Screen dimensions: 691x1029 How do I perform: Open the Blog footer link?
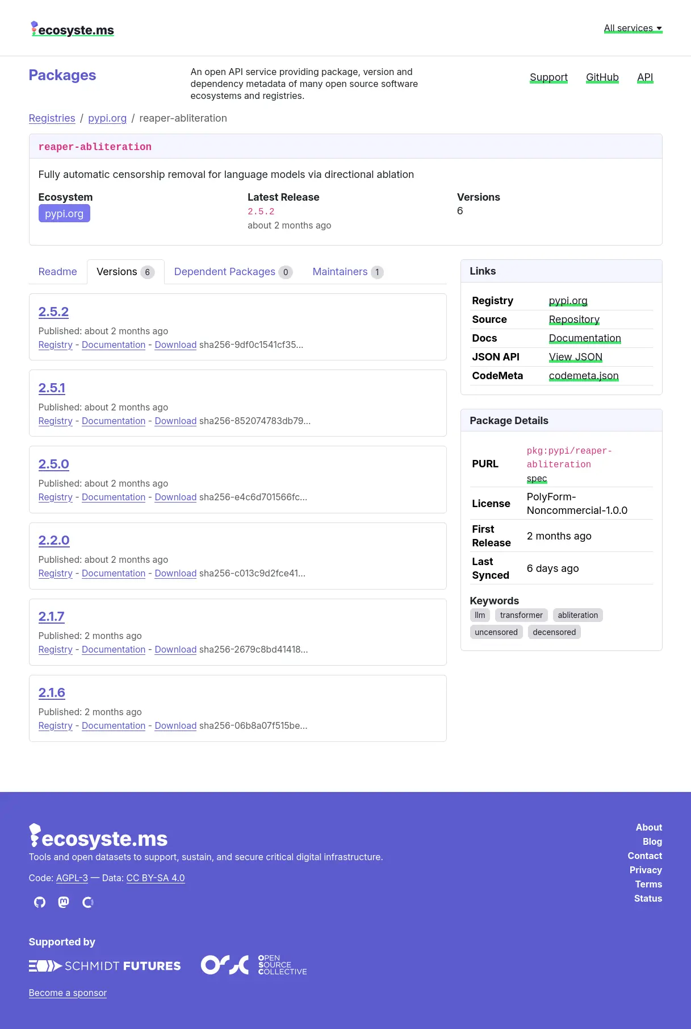652,841
